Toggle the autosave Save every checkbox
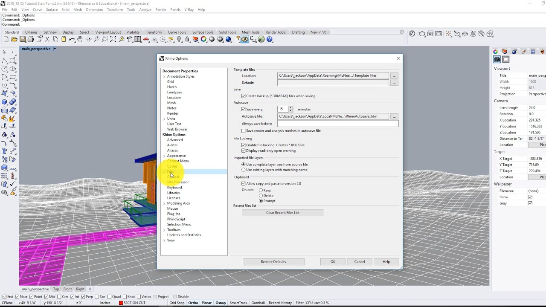The image size is (546, 307). tap(244, 109)
